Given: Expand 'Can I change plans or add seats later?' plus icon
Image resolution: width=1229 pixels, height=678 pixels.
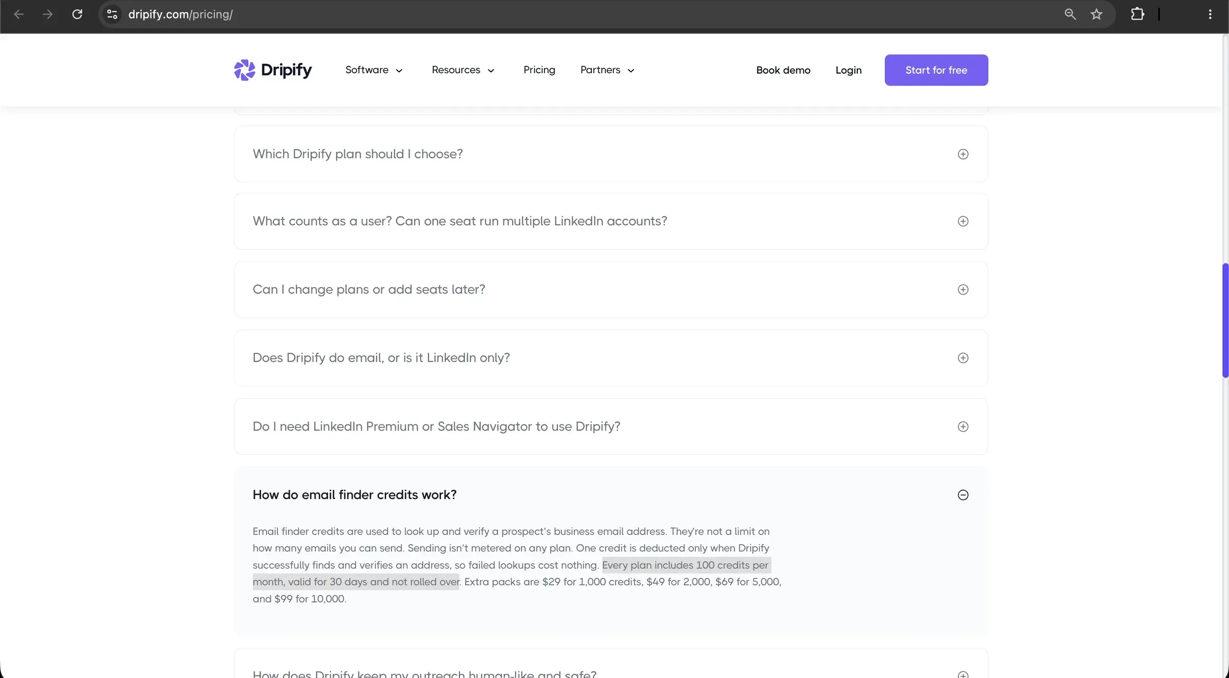Looking at the screenshot, I should [x=963, y=290].
